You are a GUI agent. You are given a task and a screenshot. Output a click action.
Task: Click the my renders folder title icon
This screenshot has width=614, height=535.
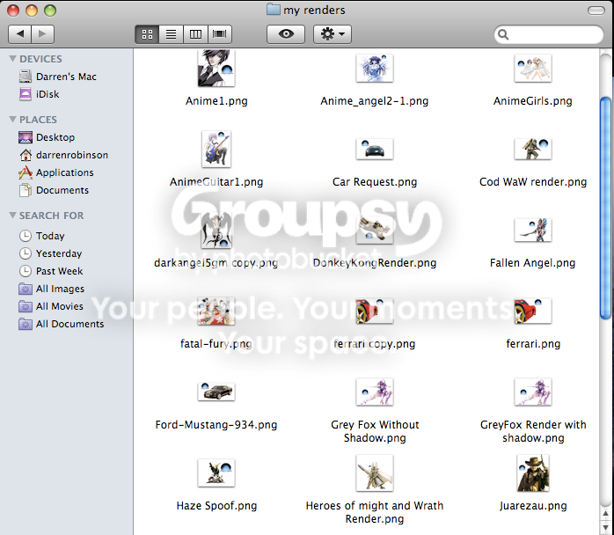click(274, 10)
